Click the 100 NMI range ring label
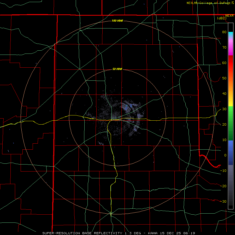This screenshot has height=235, width=235. [117, 21]
